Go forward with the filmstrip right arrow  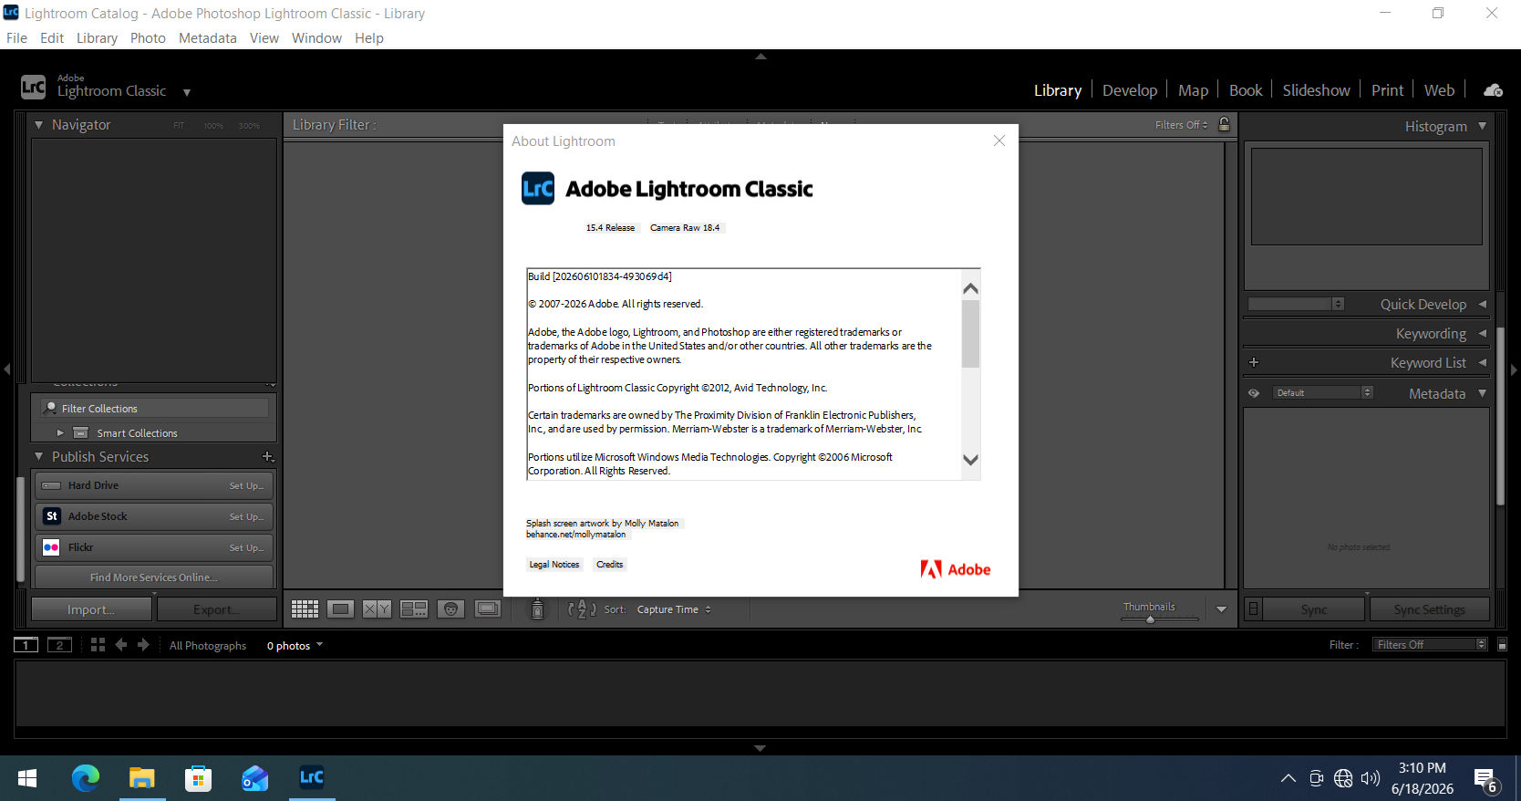[143, 645]
